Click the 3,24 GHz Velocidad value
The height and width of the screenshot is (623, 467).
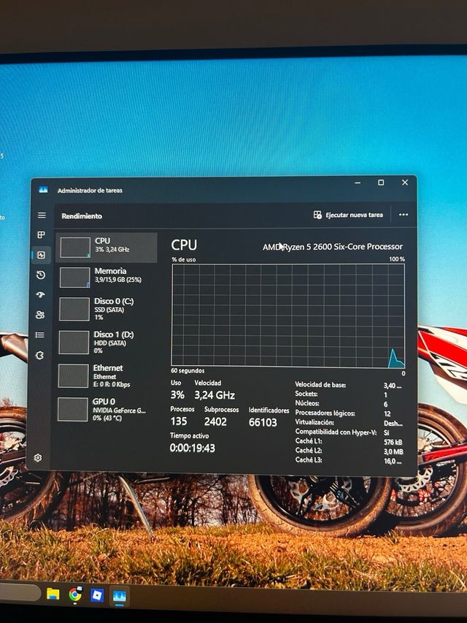coord(215,395)
